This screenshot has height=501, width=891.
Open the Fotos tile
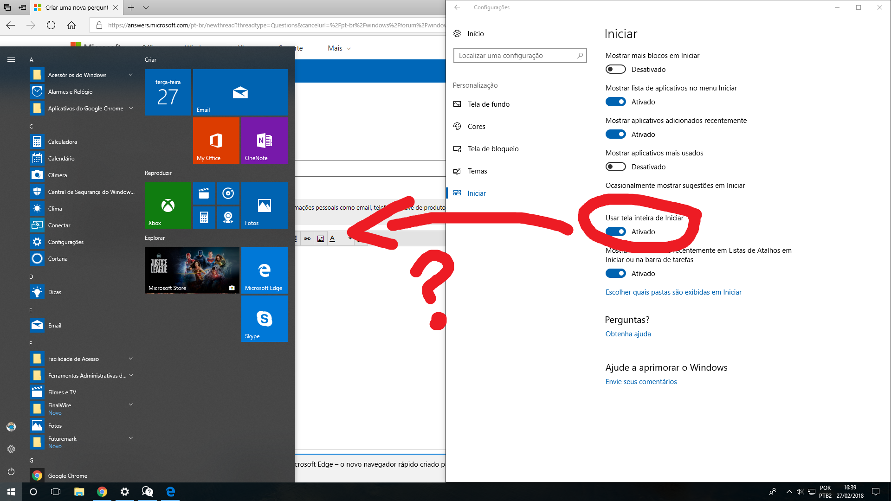pyautogui.click(x=264, y=205)
